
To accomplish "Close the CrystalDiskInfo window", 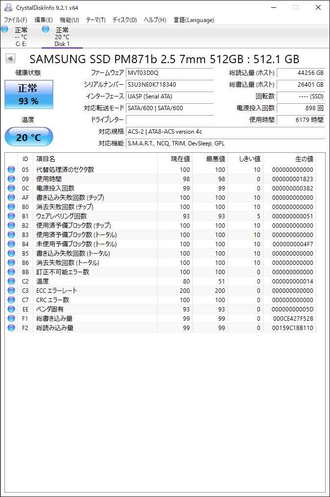I will pos(318,7).
